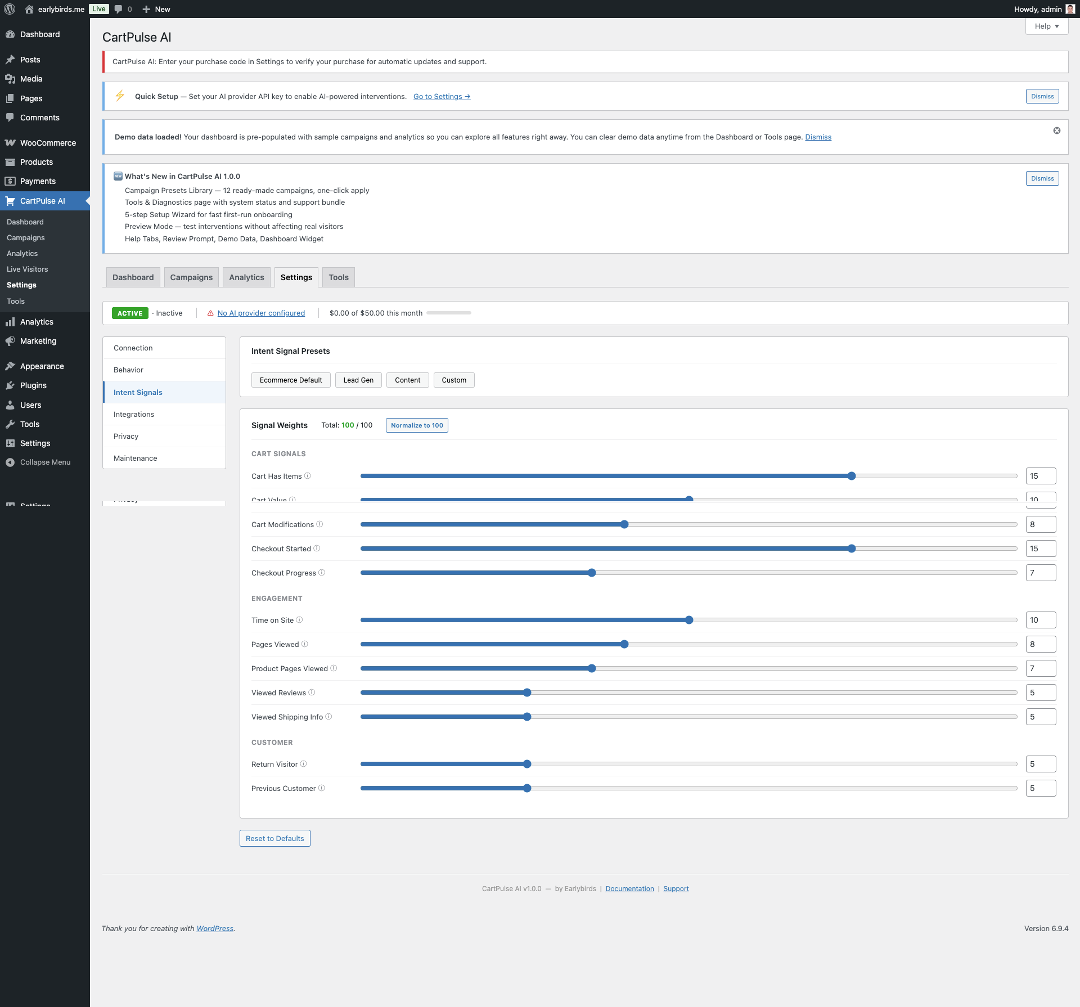This screenshot has width=1080, height=1007.
Task: Click info icon next to Time on Site
Action: 299,620
